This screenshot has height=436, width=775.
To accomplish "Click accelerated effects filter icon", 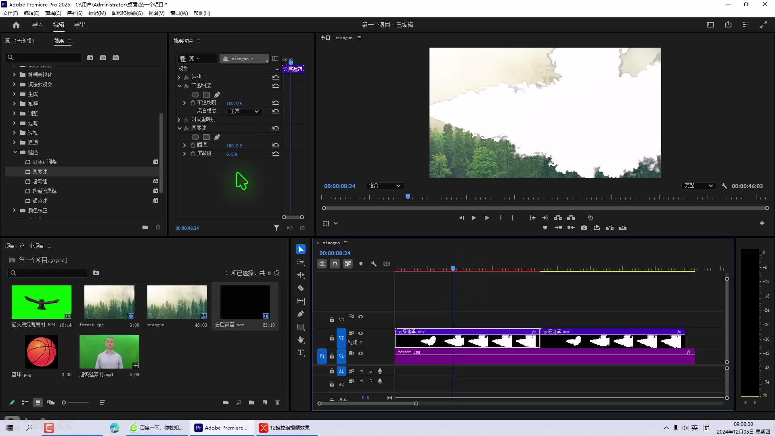I will (90, 58).
